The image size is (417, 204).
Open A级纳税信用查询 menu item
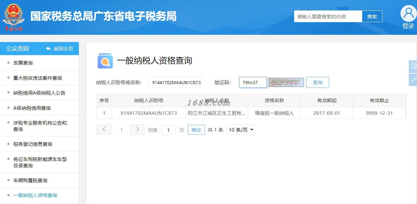point(32,108)
